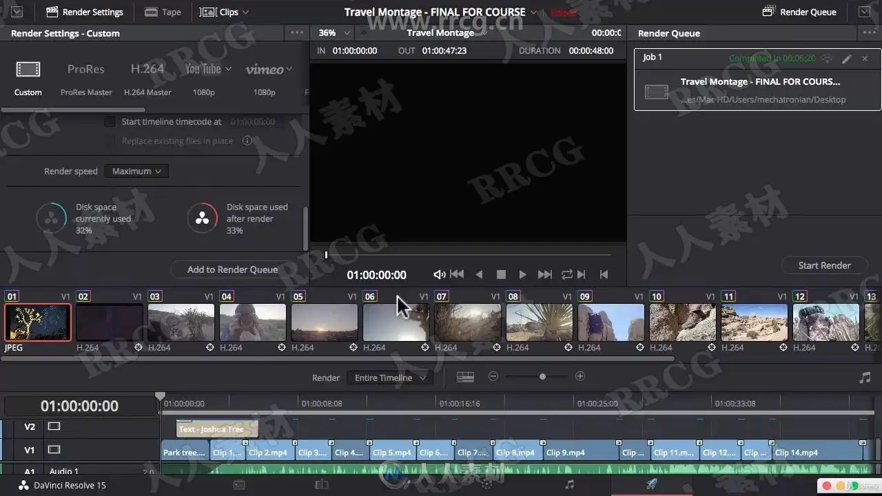Screen dimensions: 882x496
Task: Select clip 01 JPEG thumbnail
Action: 38,322
